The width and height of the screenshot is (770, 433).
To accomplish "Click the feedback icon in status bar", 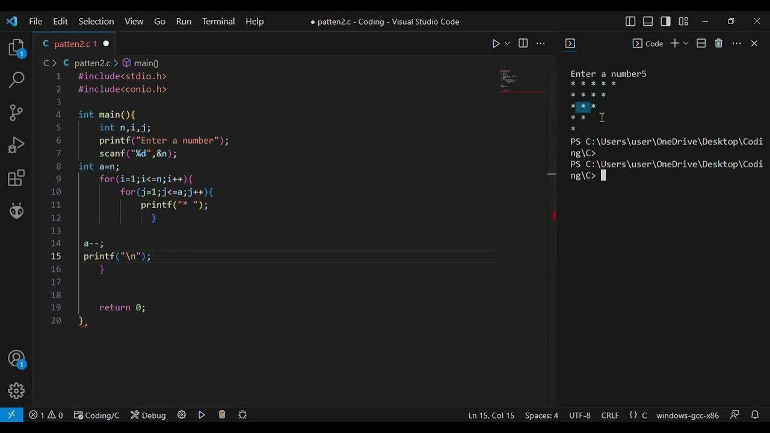I will click(x=735, y=415).
